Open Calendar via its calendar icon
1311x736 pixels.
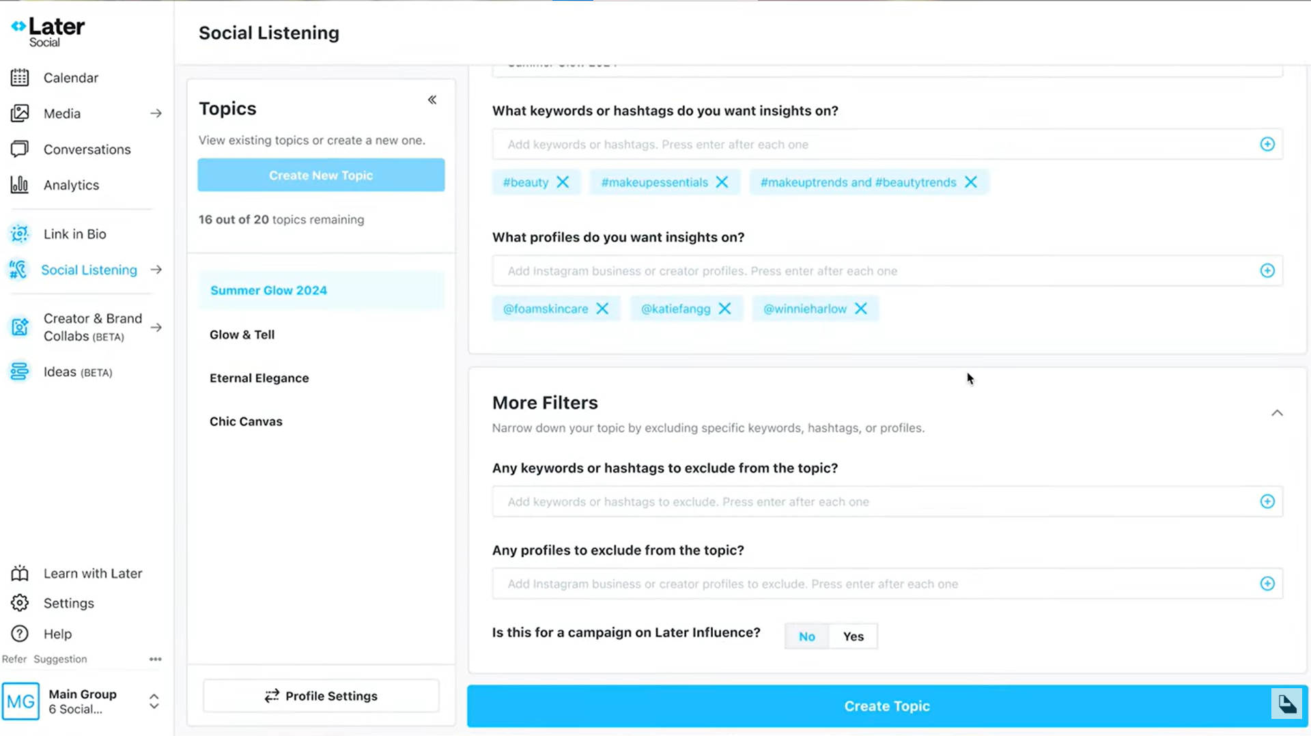tap(20, 78)
